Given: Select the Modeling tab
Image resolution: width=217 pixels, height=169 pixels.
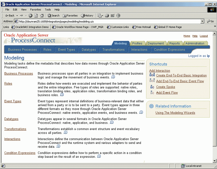Looking at the screenshot, I should (121, 43).
